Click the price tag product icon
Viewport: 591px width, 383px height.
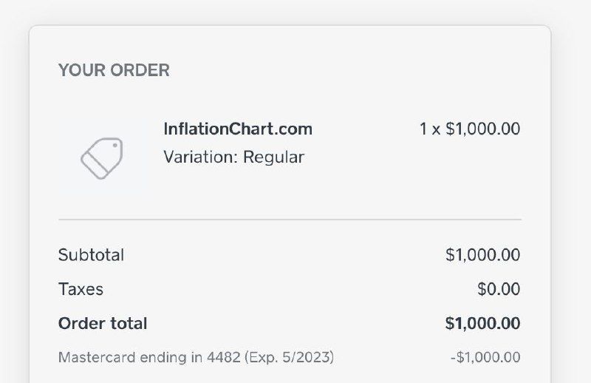tap(101, 157)
